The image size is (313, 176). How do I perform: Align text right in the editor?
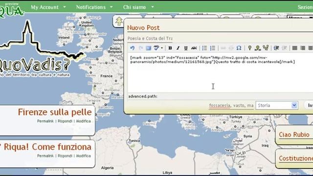pos(303,48)
